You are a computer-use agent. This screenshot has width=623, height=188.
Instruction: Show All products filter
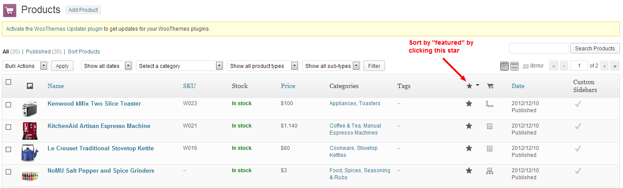click(x=6, y=51)
